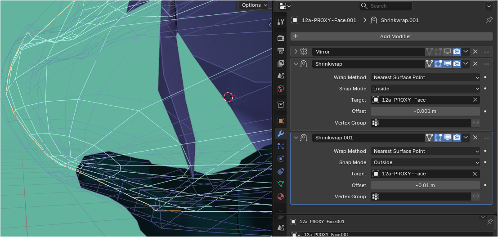Collapse the Shrinkwrap.001 modifier panel

point(296,138)
